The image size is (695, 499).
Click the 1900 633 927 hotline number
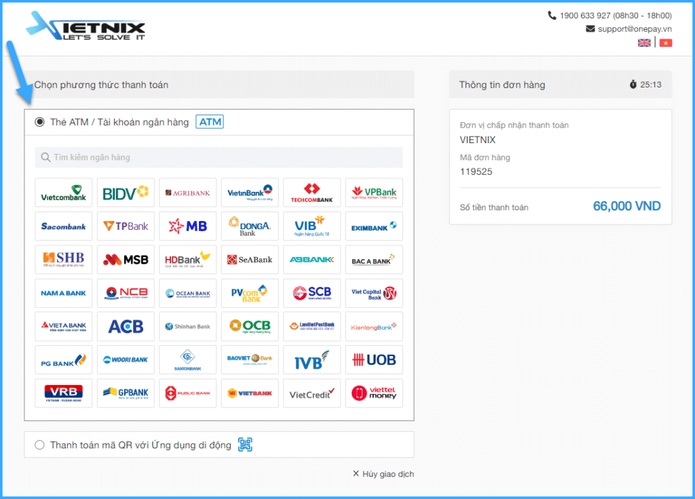[x=584, y=16]
